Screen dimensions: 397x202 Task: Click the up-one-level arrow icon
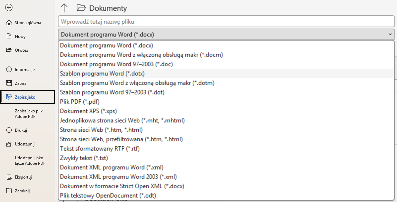tap(64, 8)
